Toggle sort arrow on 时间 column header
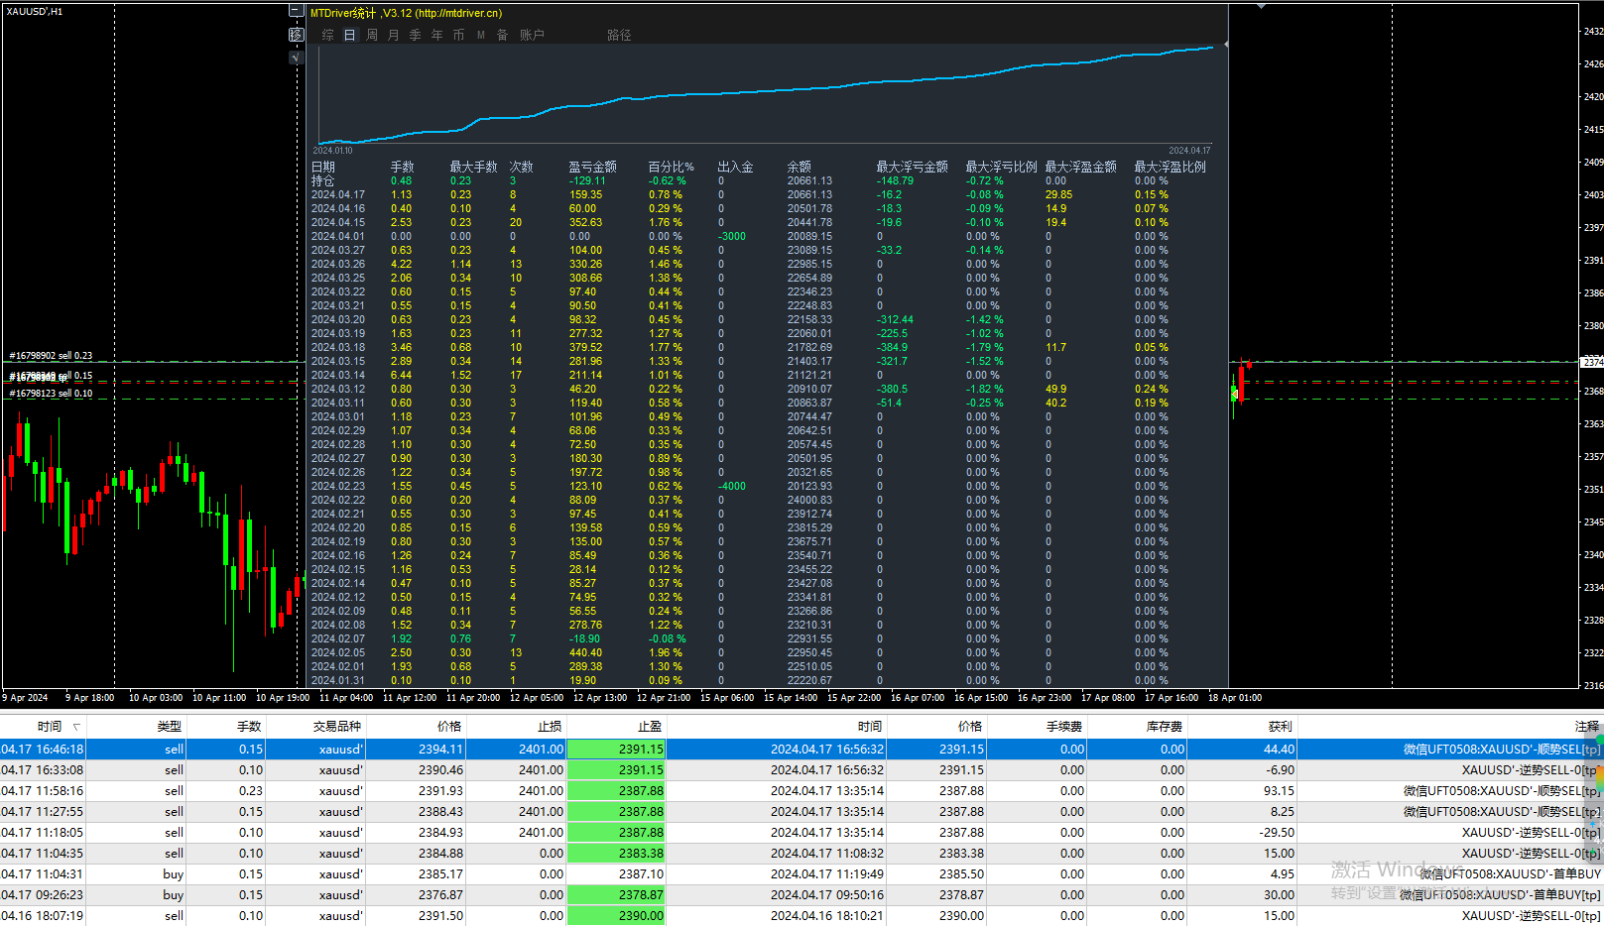This screenshot has height=926, width=1604. pyautogui.click(x=76, y=727)
